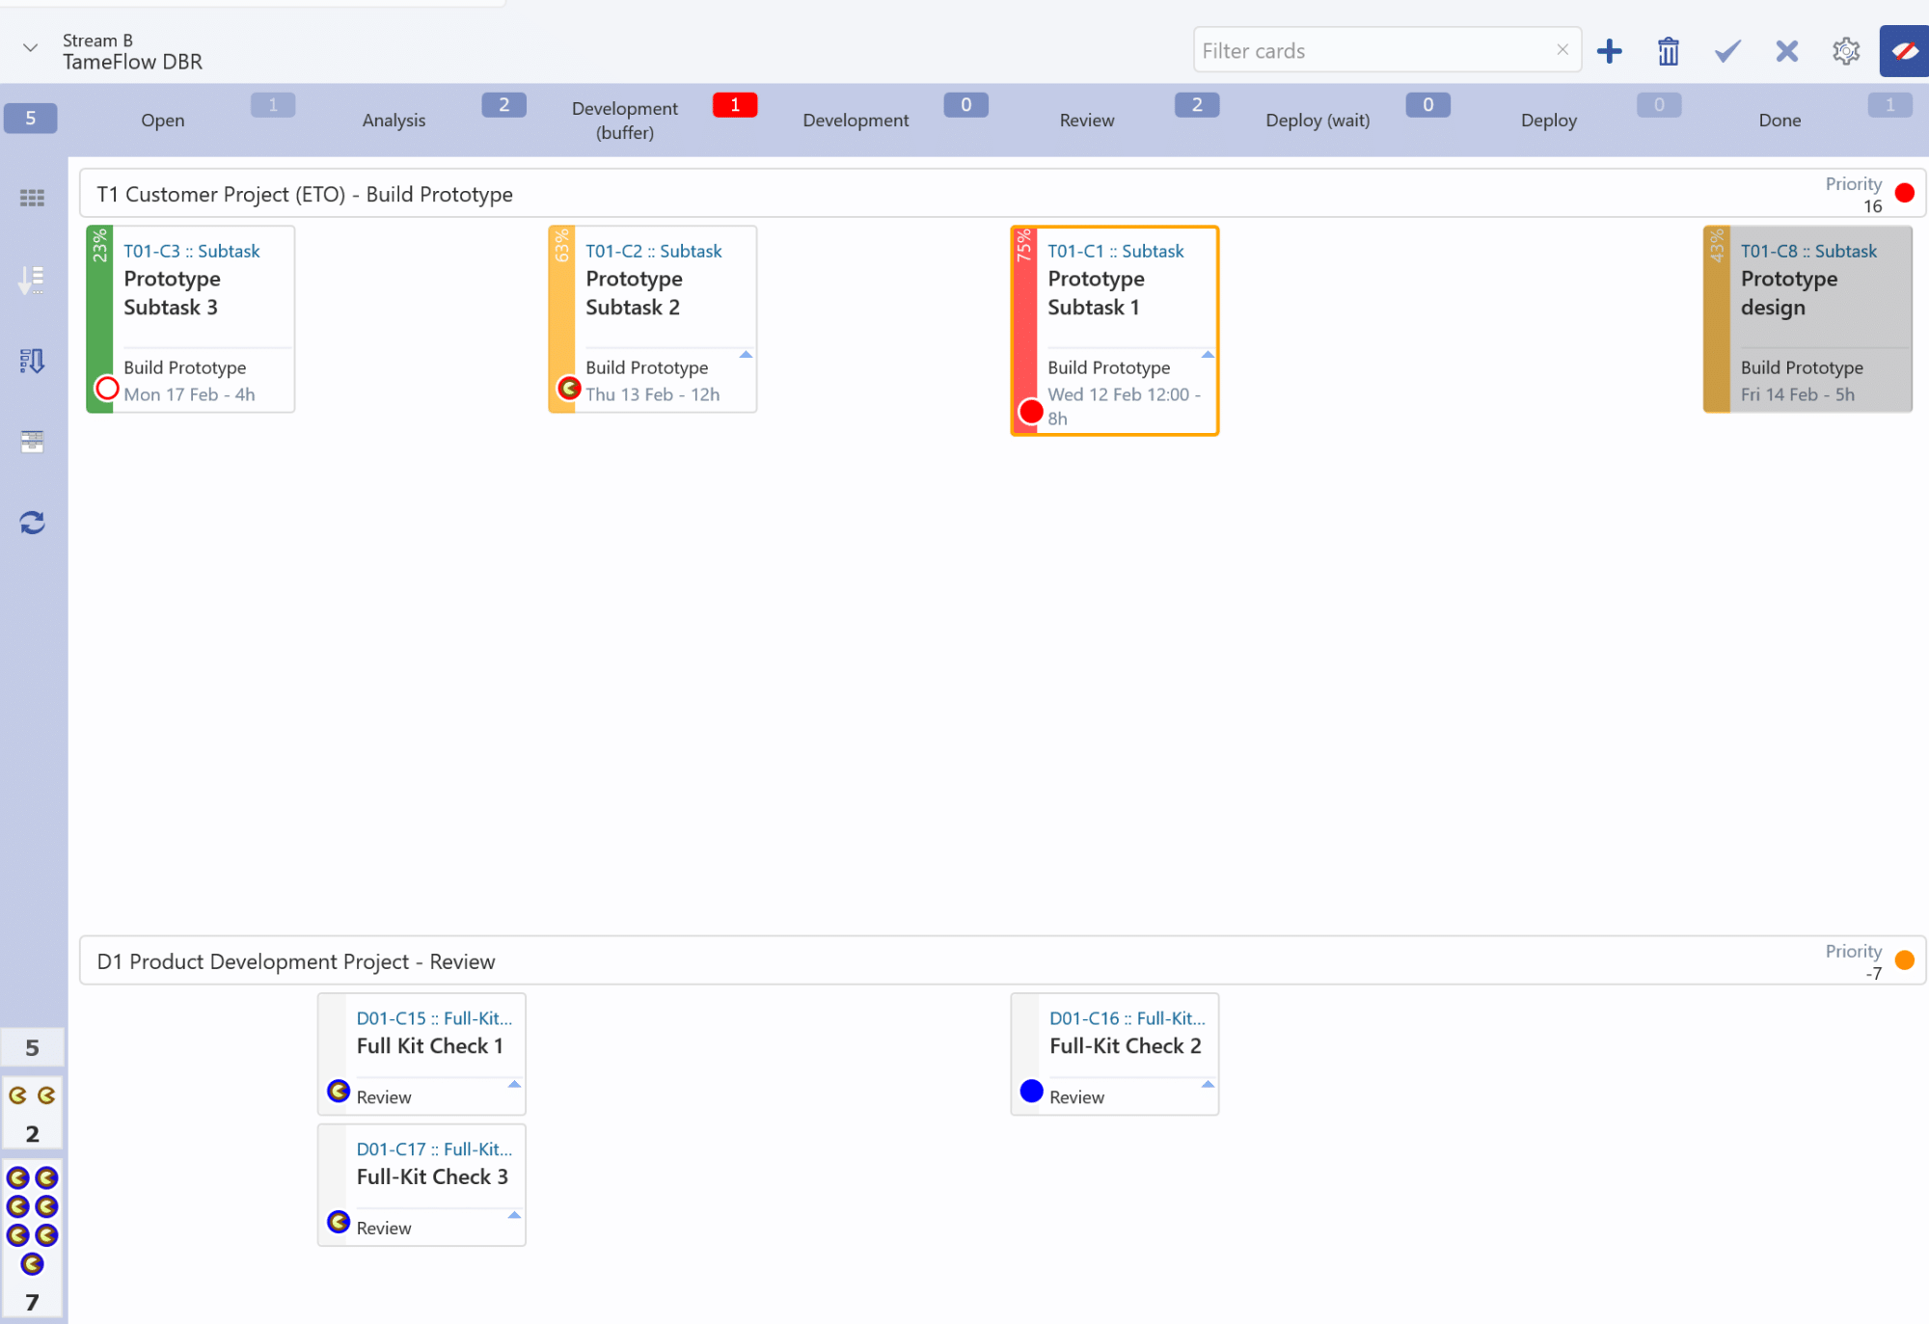Toggle the blue circle on Full-Kit Check 2
Viewport: 1929px width, 1324px height.
click(x=1031, y=1091)
